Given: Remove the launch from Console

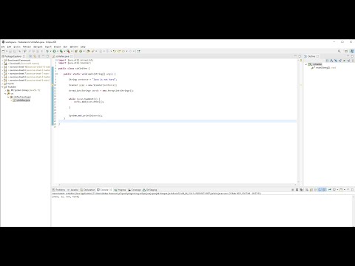Looking at the screenshot, I should coord(297,190).
